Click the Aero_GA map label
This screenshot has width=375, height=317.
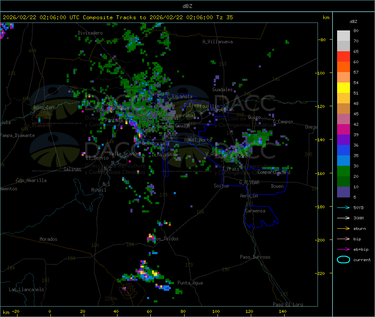[249, 196]
